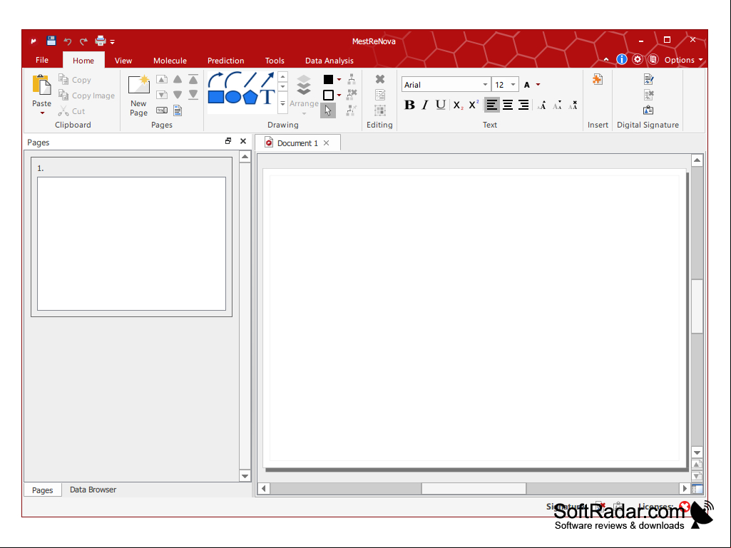Go to the Prediction ribbon tab
This screenshot has width=731, height=548.
[x=225, y=61]
